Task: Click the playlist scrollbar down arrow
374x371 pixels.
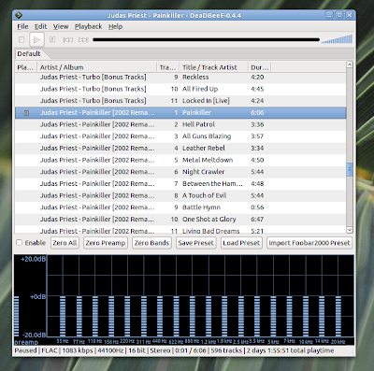Action: point(350,230)
